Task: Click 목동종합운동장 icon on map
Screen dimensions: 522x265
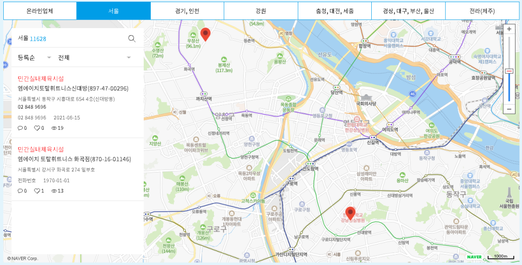Action: (x=289, y=100)
